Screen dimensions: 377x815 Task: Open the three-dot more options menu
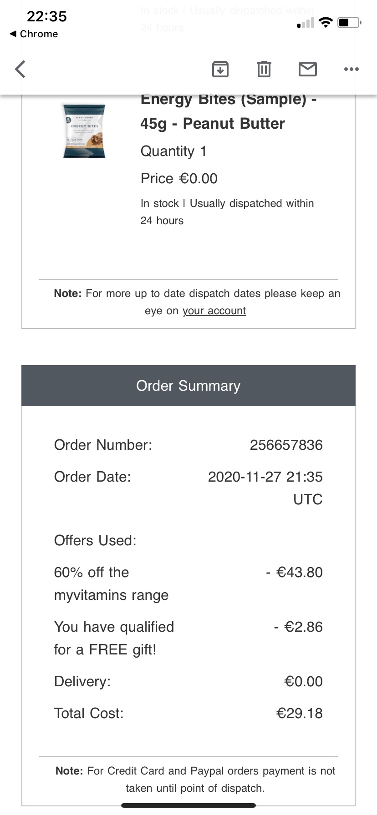point(352,69)
